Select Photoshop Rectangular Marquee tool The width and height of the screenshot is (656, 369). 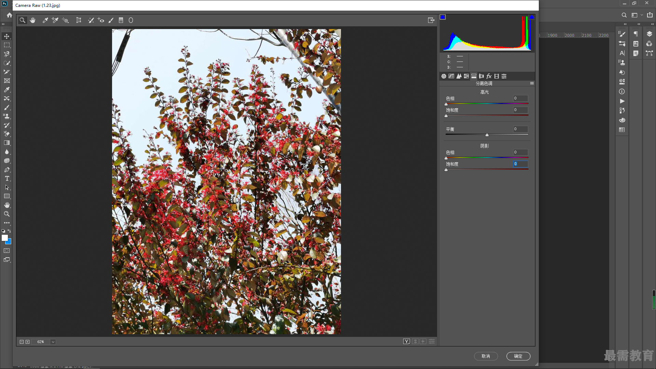coord(7,45)
